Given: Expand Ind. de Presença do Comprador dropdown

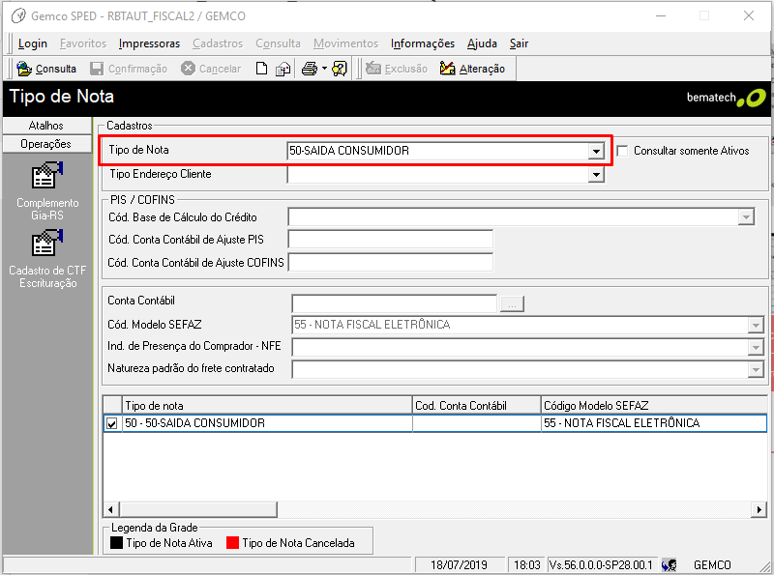Looking at the screenshot, I should point(756,348).
